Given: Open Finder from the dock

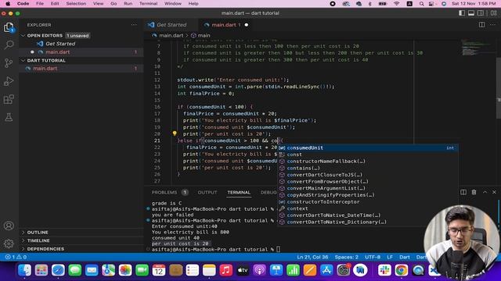Looking at the screenshot, I should click(x=24, y=270).
